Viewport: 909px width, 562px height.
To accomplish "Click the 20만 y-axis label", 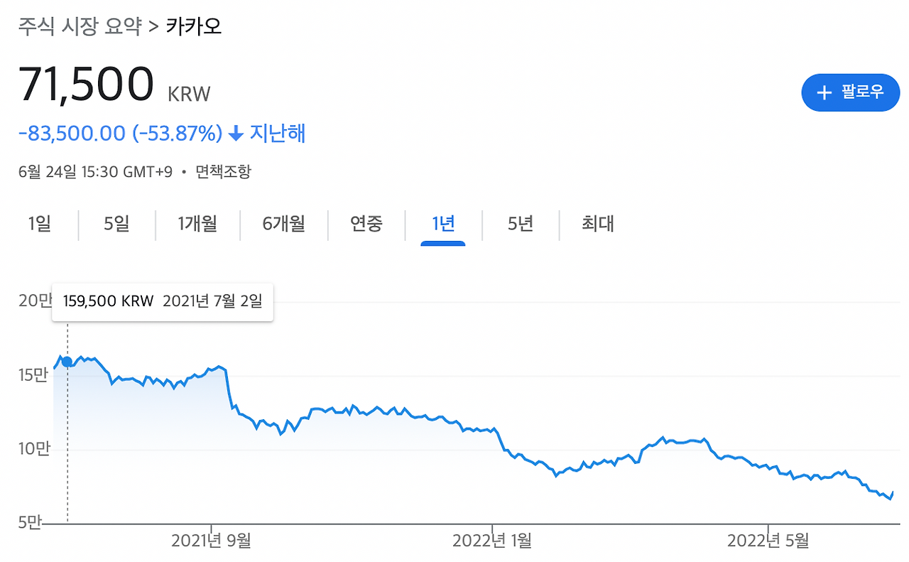I will [x=36, y=301].
